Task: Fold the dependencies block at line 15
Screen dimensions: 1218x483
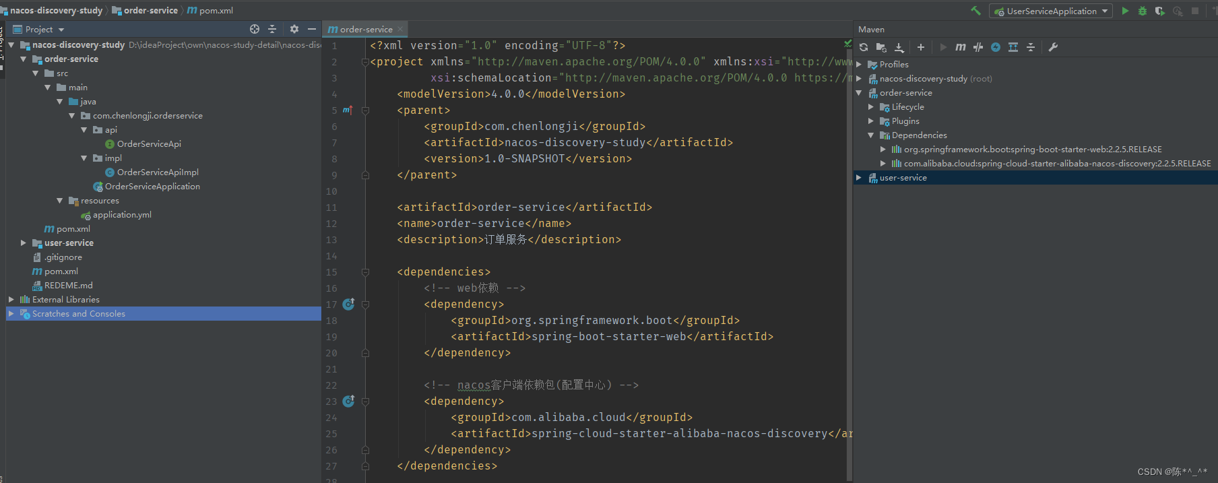Action: click(x=365, y=272)
